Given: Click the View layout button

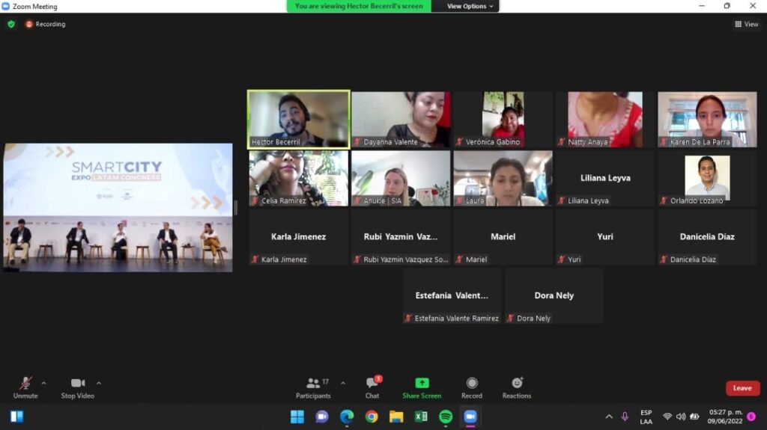Looking at the screenshot, I should coord(747,24).
